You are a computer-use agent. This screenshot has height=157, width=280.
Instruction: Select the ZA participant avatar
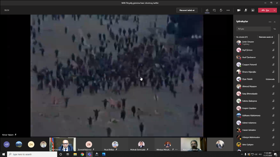click(x=31, y=144)
